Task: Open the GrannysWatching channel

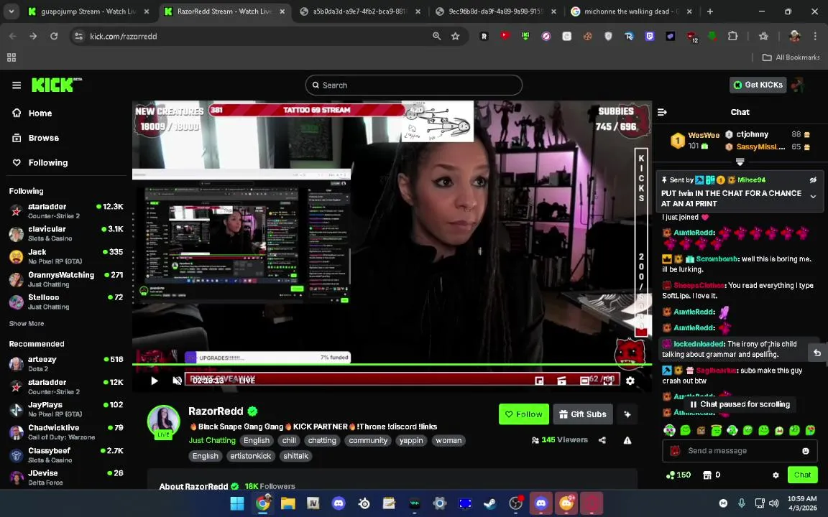Action: coord(67,279)
